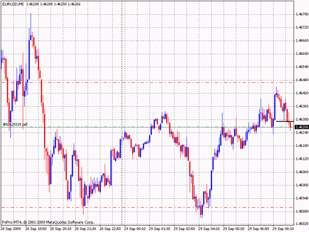The height and width of the screenshot is (232, 309).
Task: Click the current price tag 1.46266
Action: pos(302,127)
